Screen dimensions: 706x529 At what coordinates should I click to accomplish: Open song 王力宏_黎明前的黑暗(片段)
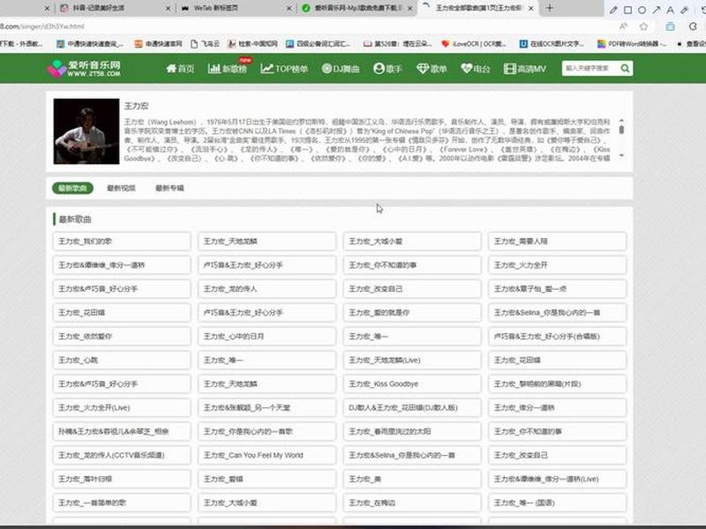[558, 384]
